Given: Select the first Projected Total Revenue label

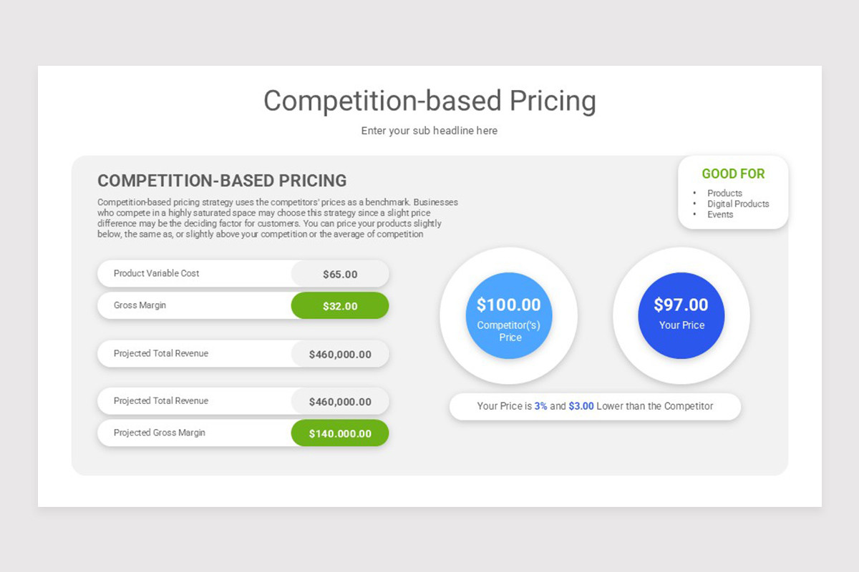Looking at the screenshot, I should tap(161, 353).
